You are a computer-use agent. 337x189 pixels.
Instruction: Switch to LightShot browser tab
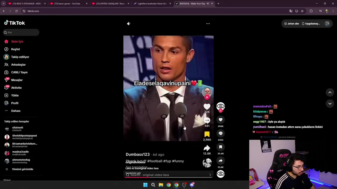152,4
